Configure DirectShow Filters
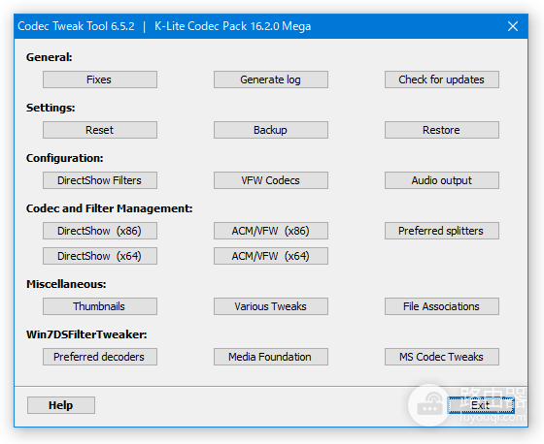544x444 pixels. 100,180
